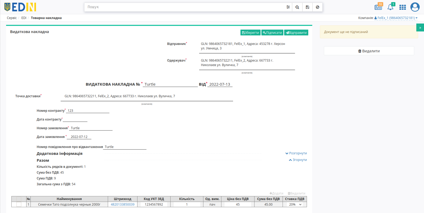Click Додати row link above table
The image size is (424, 213).
[276, 193]
